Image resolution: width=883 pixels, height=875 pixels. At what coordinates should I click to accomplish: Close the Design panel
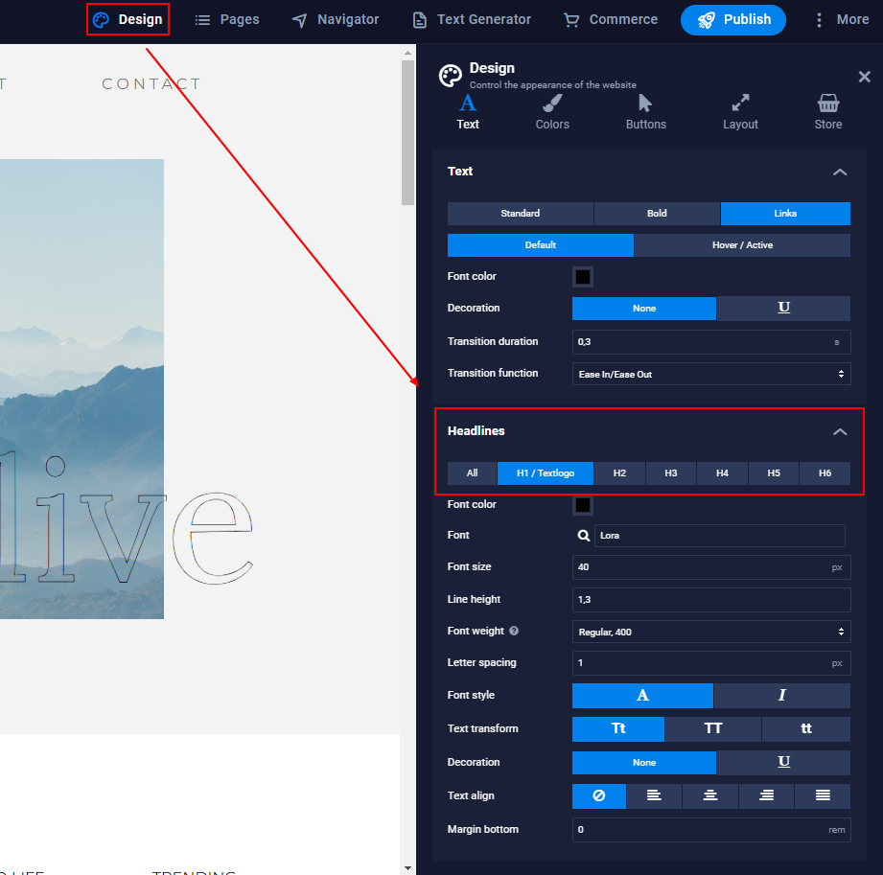click(x=864, y=77)
